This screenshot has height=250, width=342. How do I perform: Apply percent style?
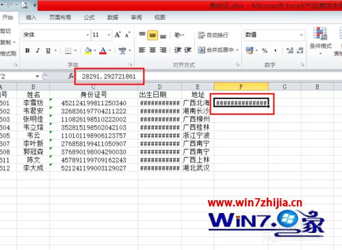pyautogui.click(x=265, y=51)
